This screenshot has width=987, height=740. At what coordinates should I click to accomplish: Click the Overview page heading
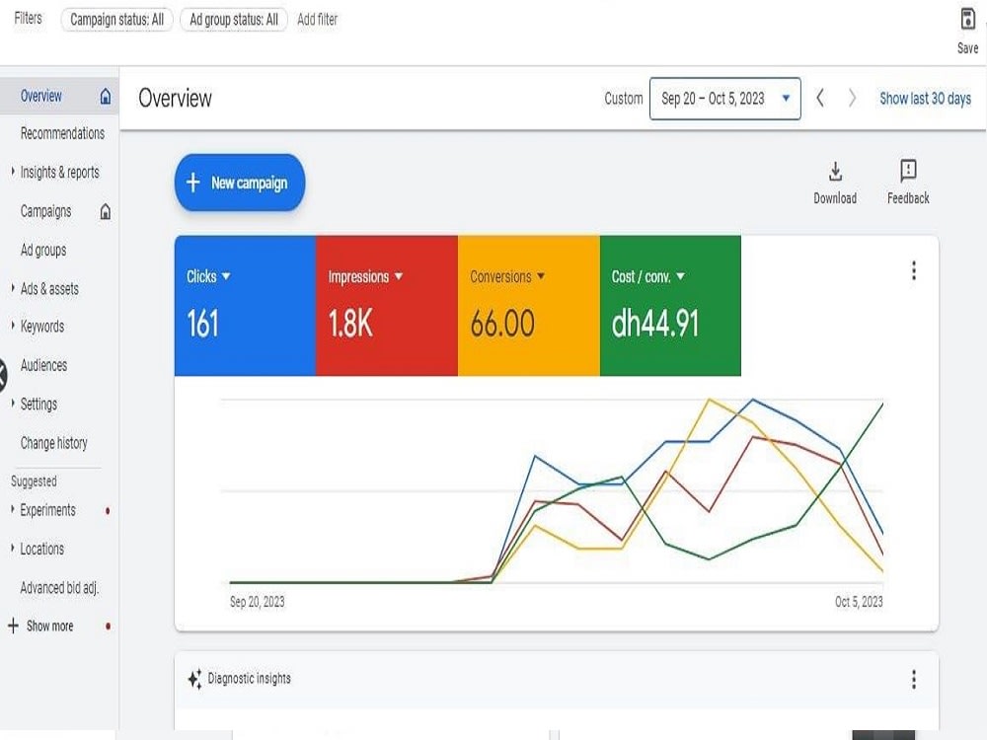point(175,99)
